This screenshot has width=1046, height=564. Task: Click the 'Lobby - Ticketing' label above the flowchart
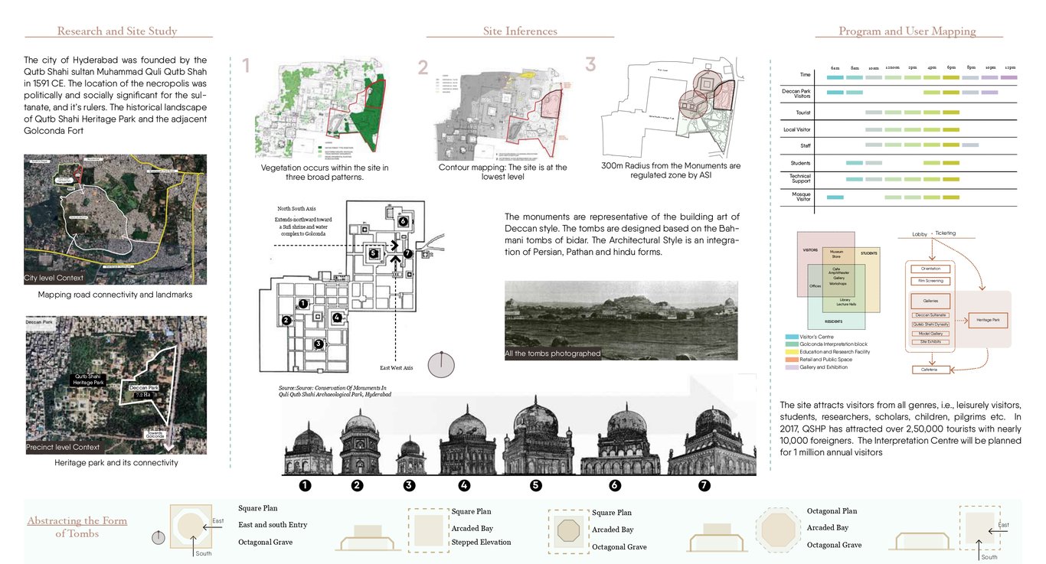[x=933, y=233]
